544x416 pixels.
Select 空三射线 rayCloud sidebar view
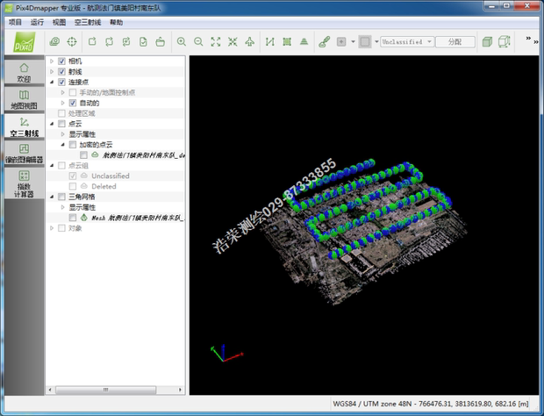coord(24,126)
